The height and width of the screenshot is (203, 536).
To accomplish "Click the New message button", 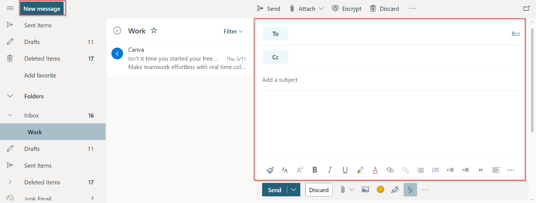I will [x=42, y=8].
